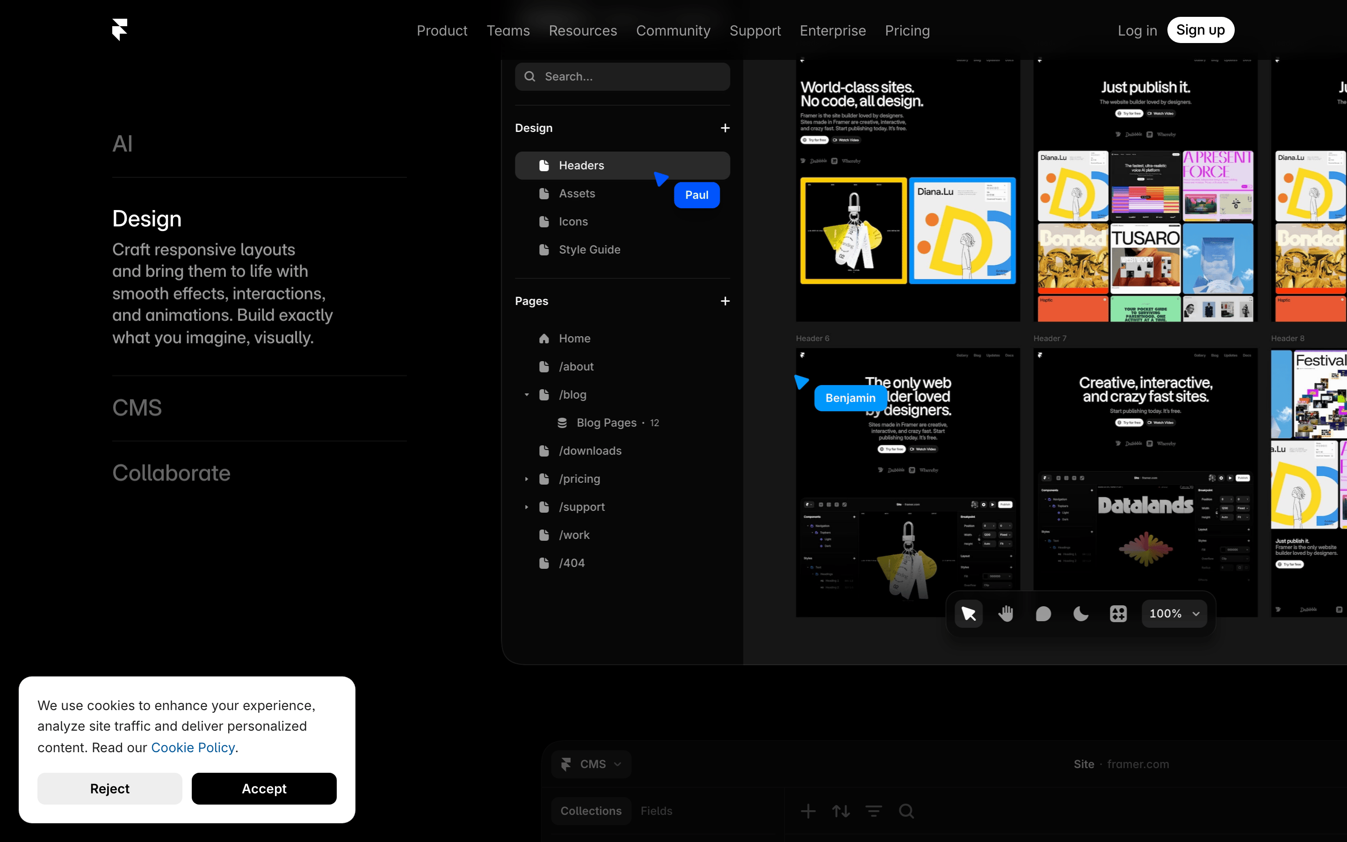Click the Paul collaborator cursor label
The height and width of the screenshot is (842, 1347).
[697, 195]
